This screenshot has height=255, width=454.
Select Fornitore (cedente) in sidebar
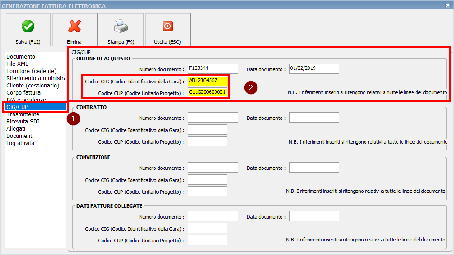31,71
